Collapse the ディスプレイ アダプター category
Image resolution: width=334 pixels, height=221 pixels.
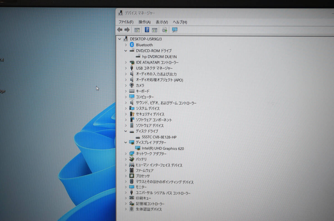tap(126, 142)
